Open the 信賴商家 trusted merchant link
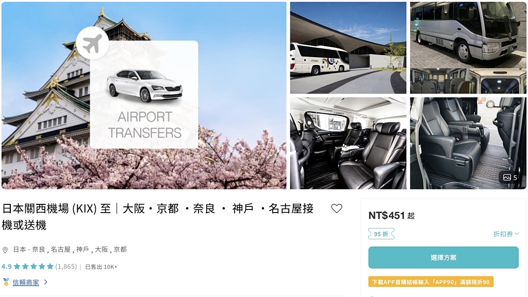This screenshot has width=528, height=297. point(26,283)
